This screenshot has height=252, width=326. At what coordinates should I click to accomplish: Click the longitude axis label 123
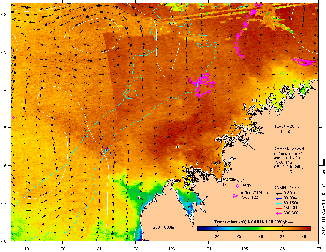point(172,249)
